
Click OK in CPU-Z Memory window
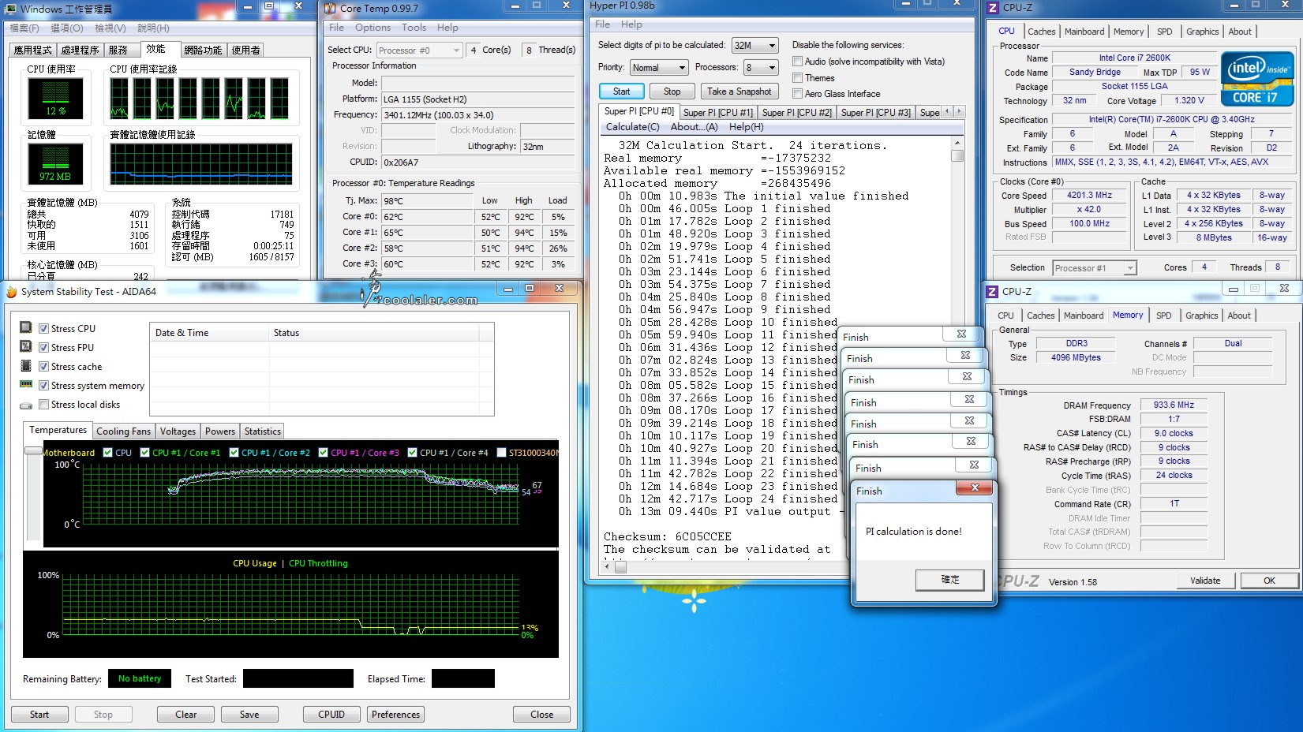[x=1269, y=581]
